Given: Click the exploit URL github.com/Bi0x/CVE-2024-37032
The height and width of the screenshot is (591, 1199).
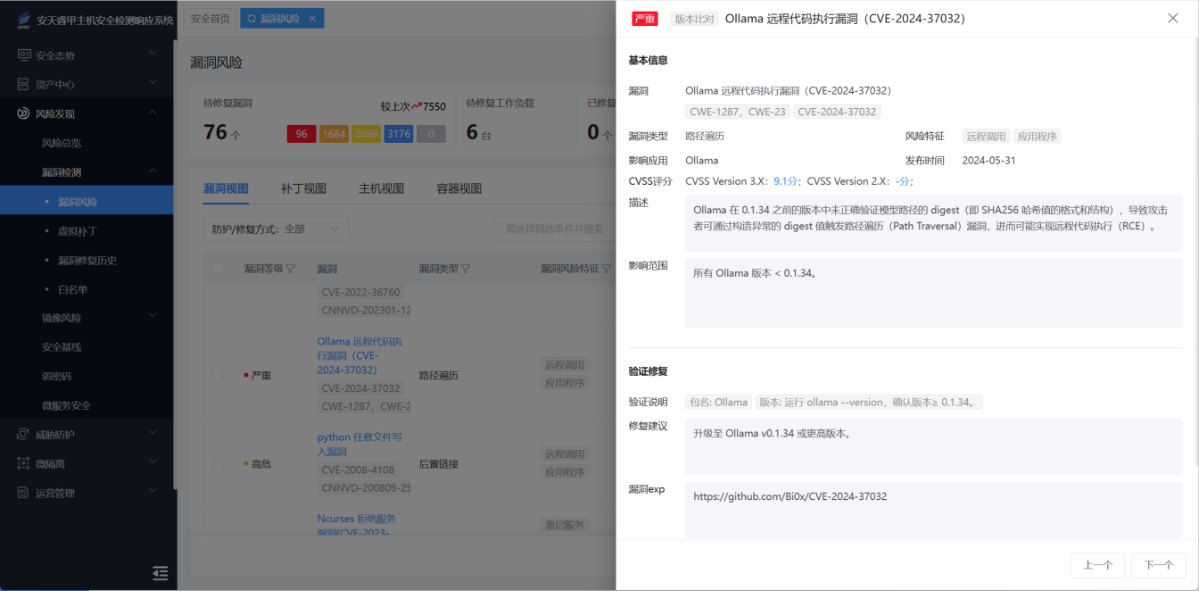Looking at the screenshot, I should (x=790, y=496).
